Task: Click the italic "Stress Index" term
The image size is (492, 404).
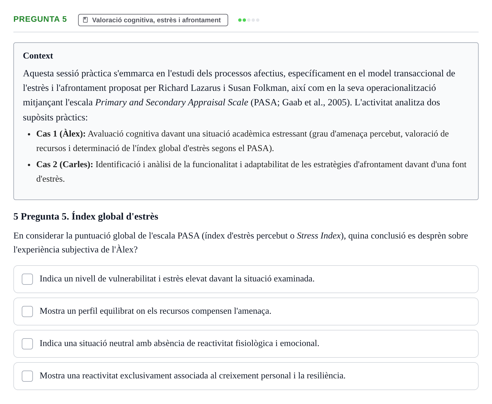Action: pos(319,236)
